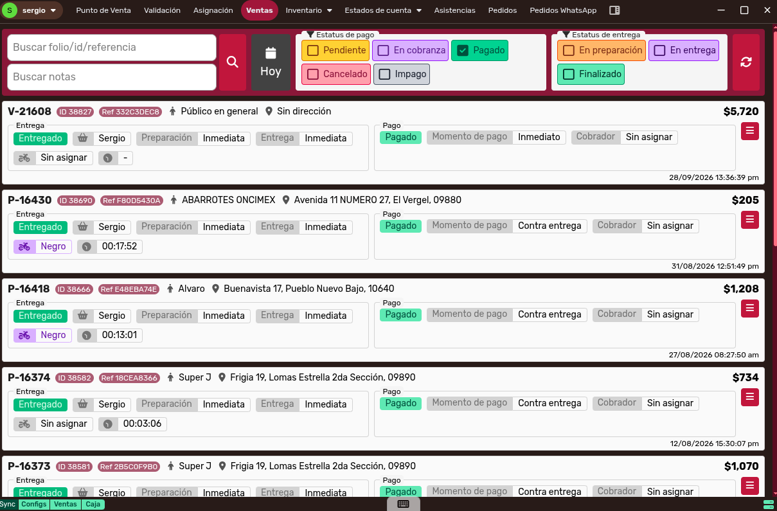This screenshot has height=511, width=777.
Task: Click the Buscar notas search field
Action: pyautogui.click(x=112, y=77)
